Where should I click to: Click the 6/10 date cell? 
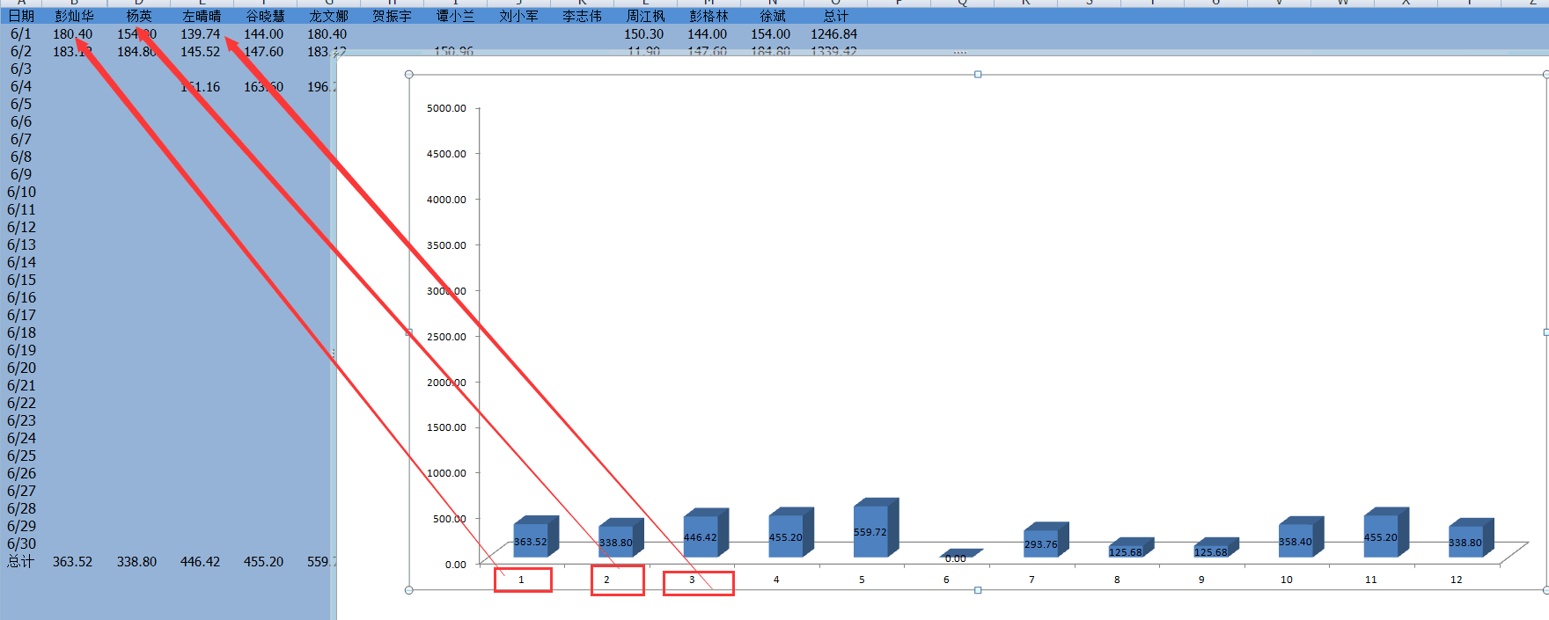pos(21,192)
